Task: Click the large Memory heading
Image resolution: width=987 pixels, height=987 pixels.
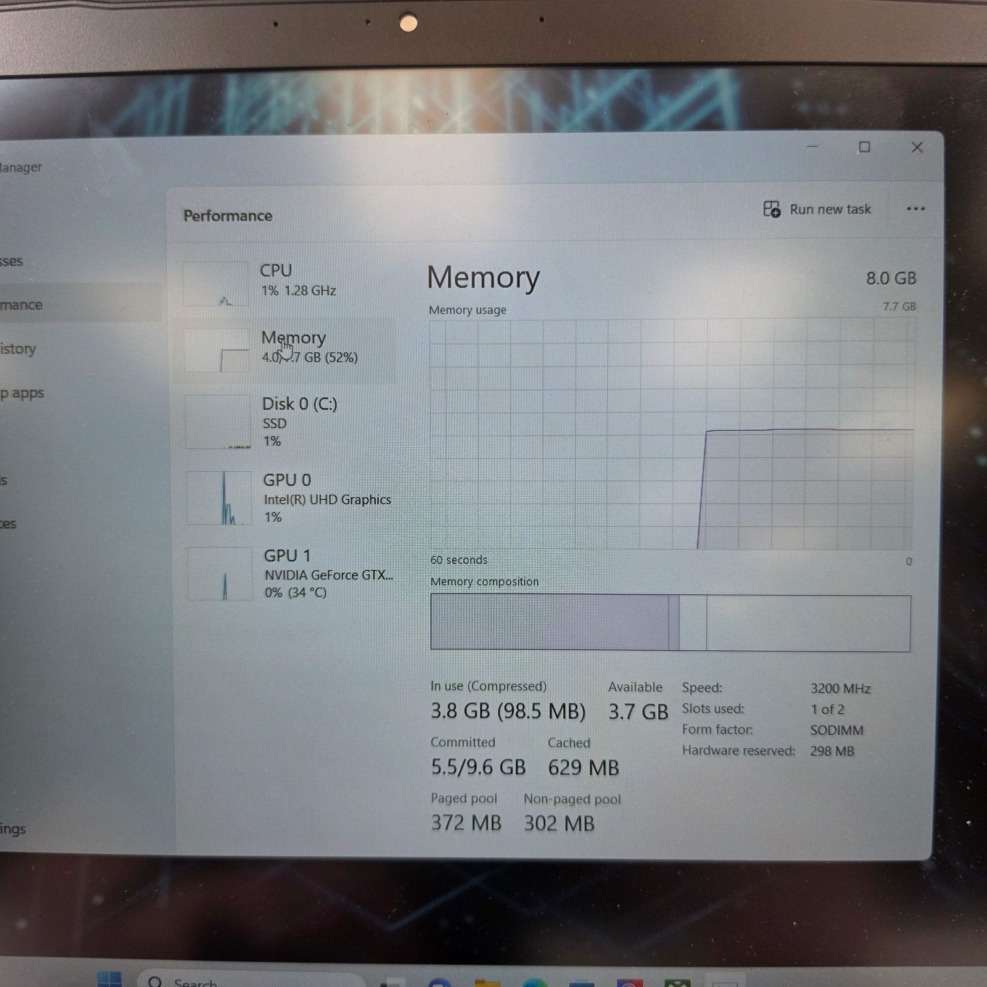Action: pyautogui.click(x=484, y=278)
